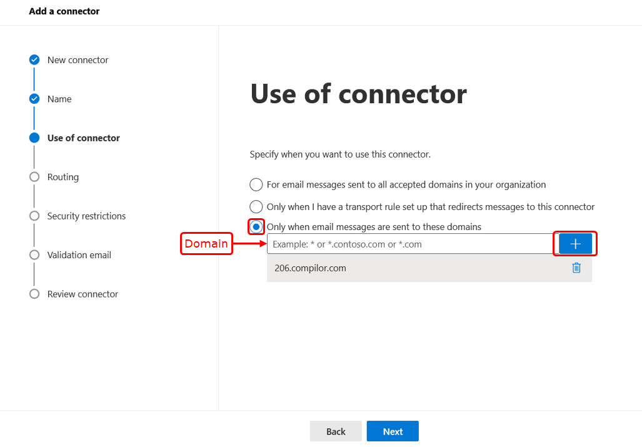
Task: Select the sent to these domains option
Action: coord(256,226)
